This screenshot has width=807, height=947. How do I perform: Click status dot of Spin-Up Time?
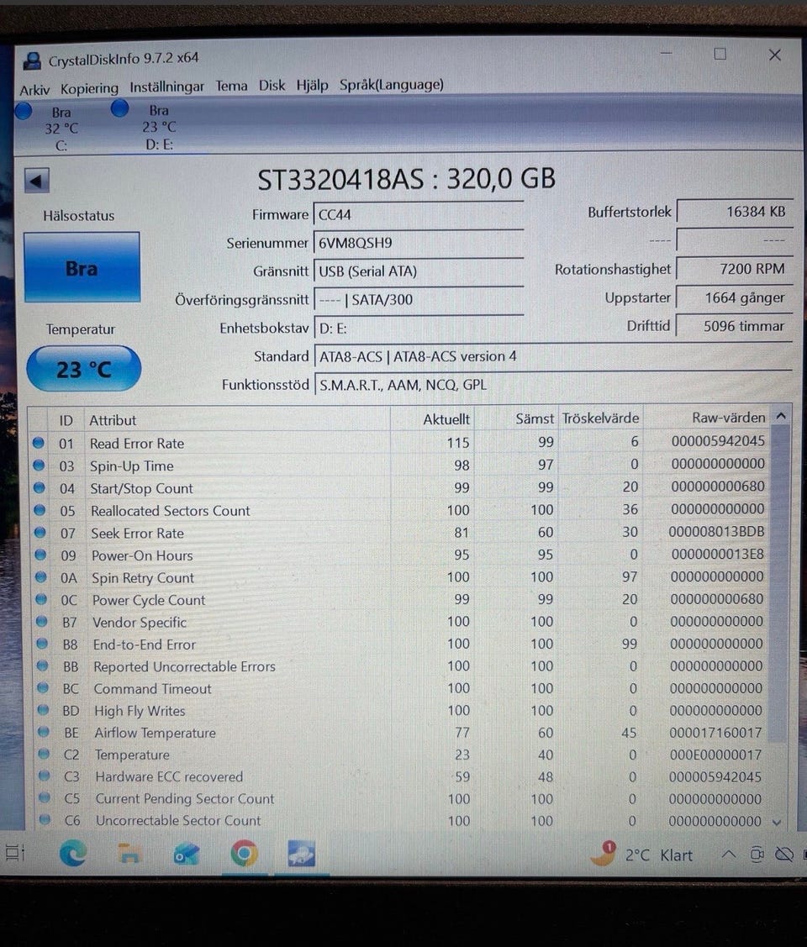pos(39,465)
